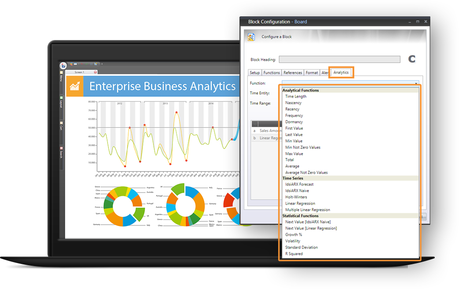Pick Standard Deviation from the list
The width and height of the screenshot is (459, 289).
[302, 247]
